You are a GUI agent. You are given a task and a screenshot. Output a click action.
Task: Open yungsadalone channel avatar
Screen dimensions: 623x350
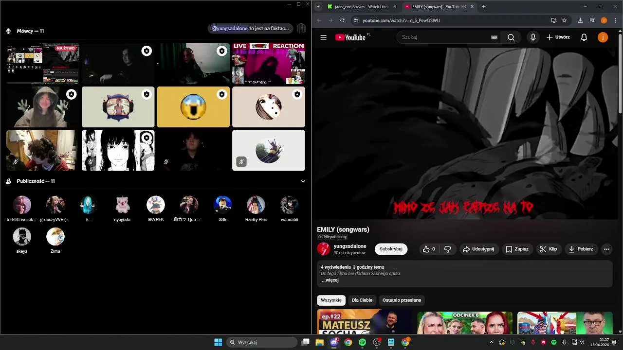pos(323,249)
